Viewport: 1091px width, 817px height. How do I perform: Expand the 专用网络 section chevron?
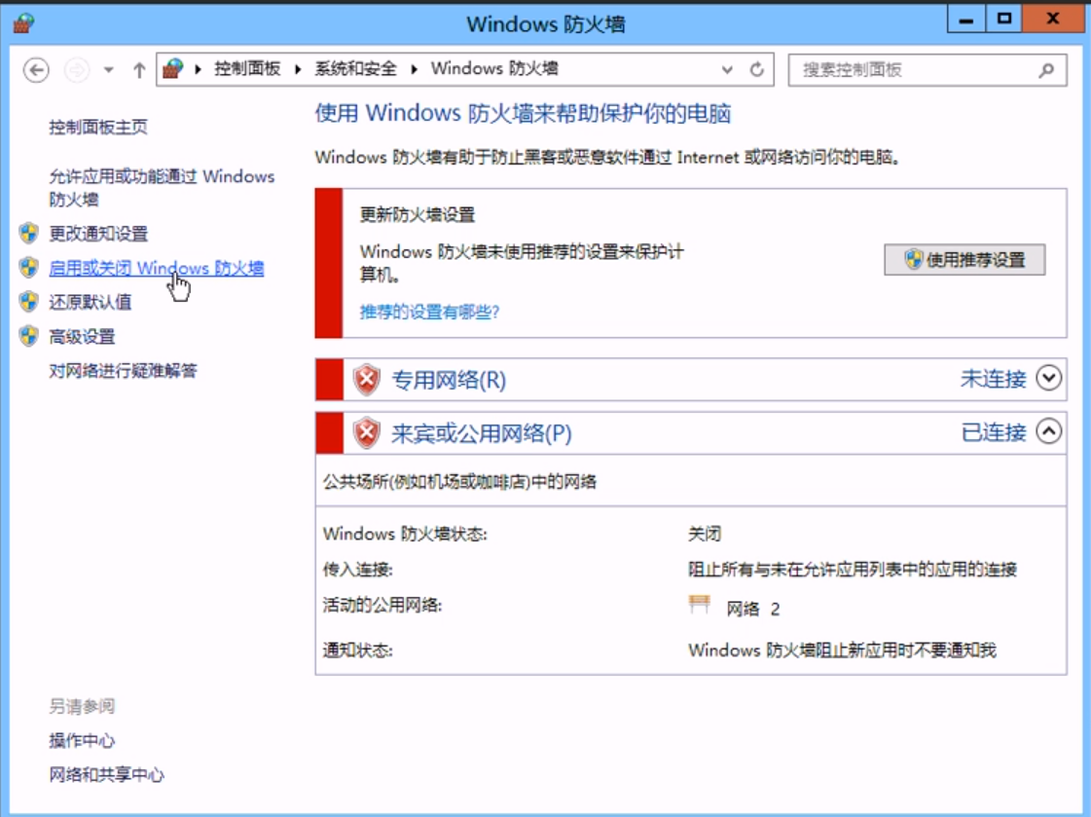tap(1048, 378)
